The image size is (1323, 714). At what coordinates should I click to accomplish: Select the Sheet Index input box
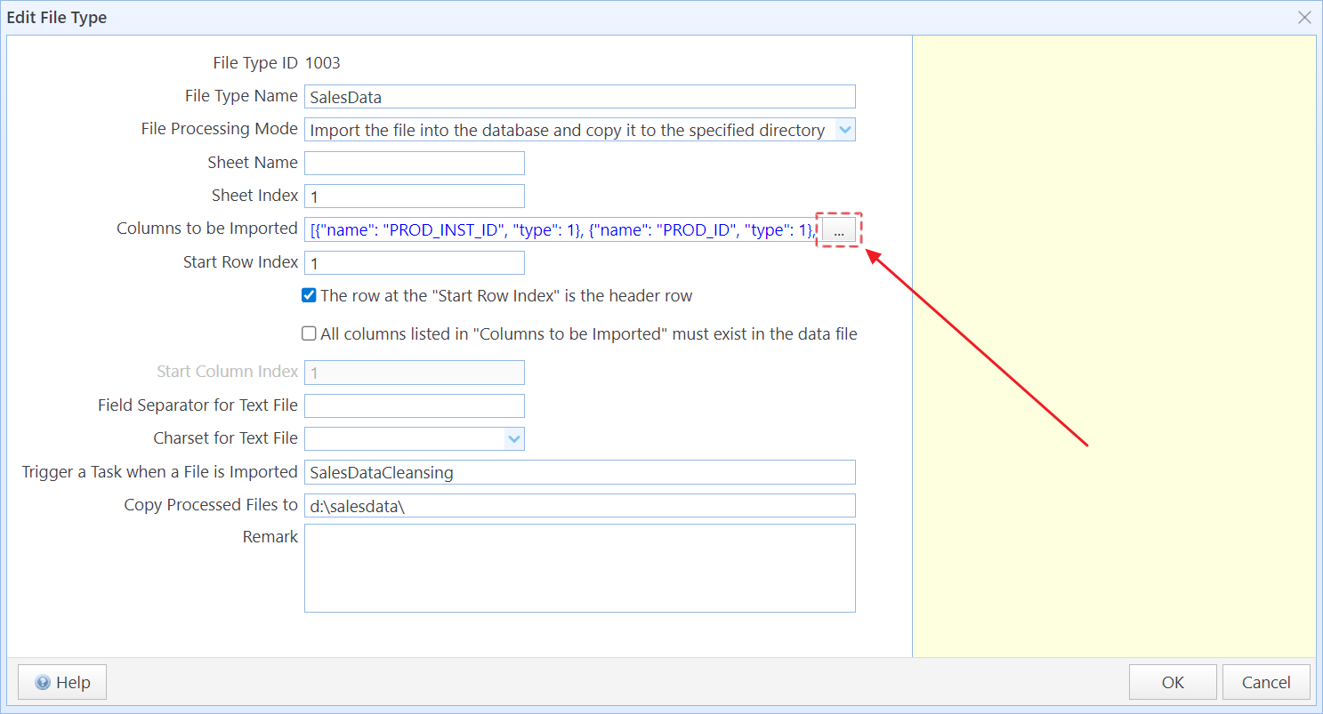414,197
